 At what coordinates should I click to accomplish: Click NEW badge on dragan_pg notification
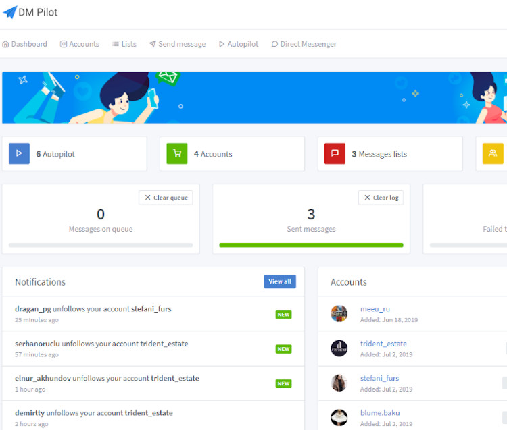(283, 315)
